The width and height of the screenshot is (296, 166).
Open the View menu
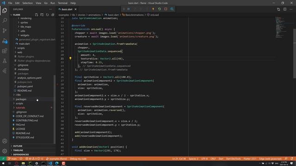tap(38, 3)
